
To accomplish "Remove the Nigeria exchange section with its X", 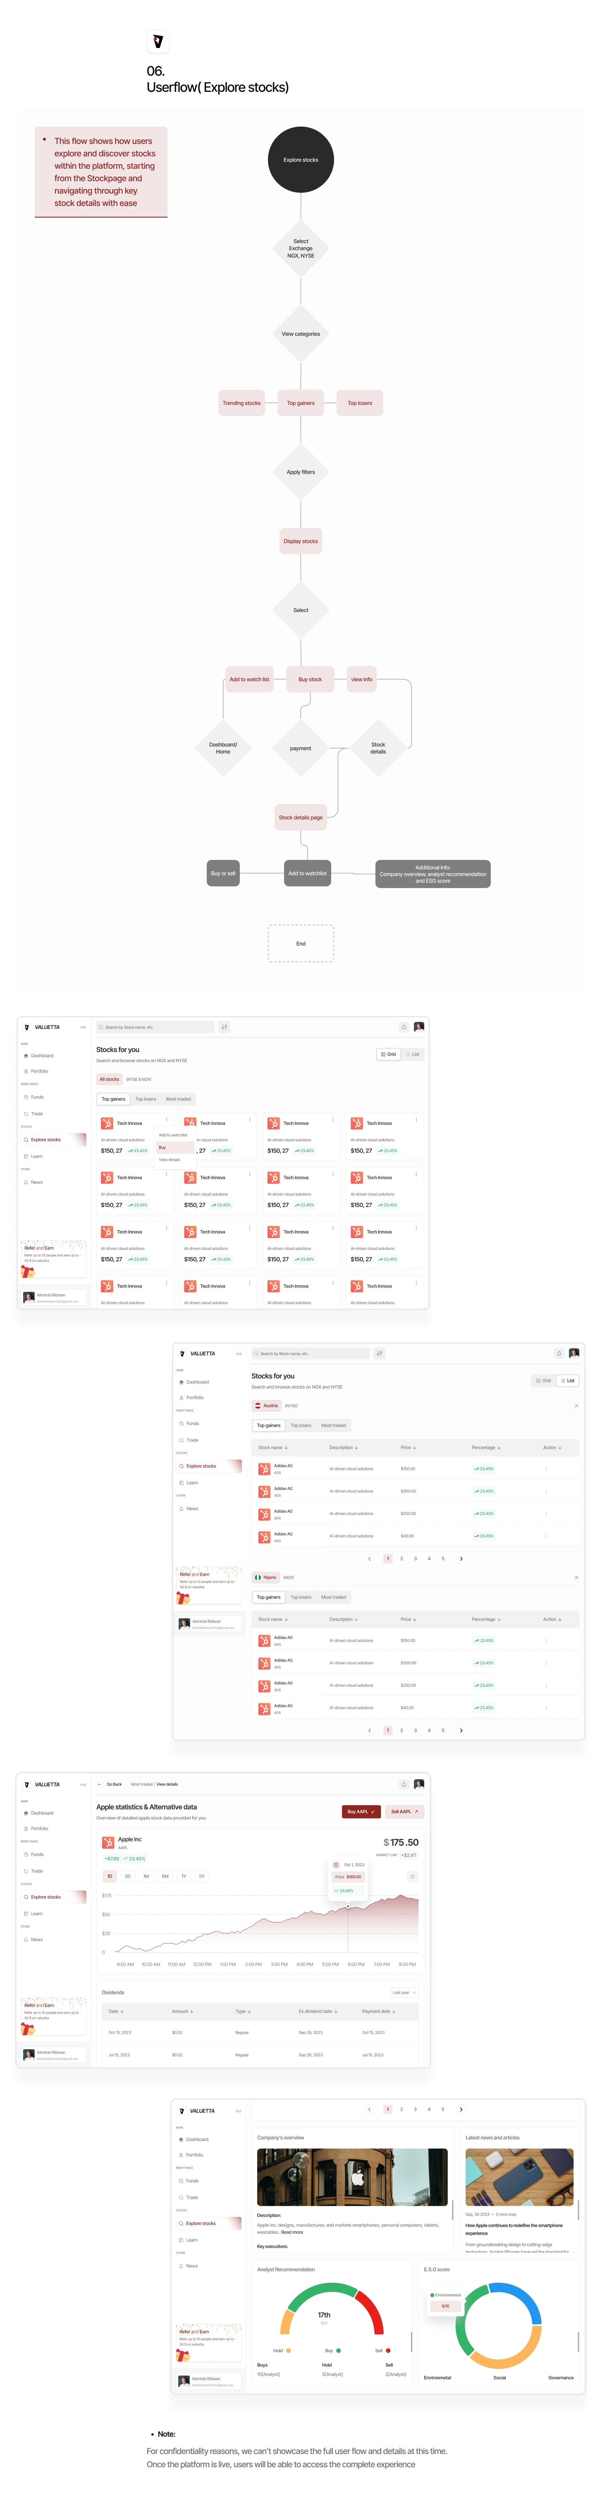I will (x=577, y=1578).
